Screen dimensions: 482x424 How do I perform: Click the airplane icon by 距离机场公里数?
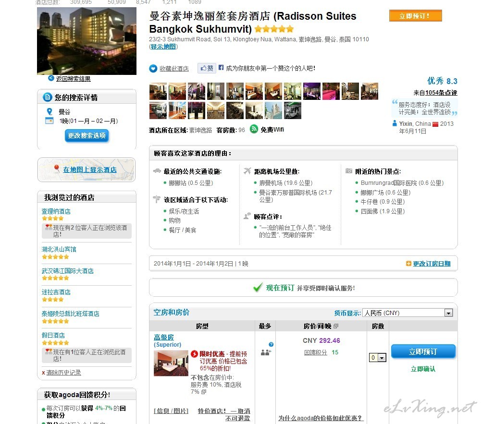coord(247,171)
